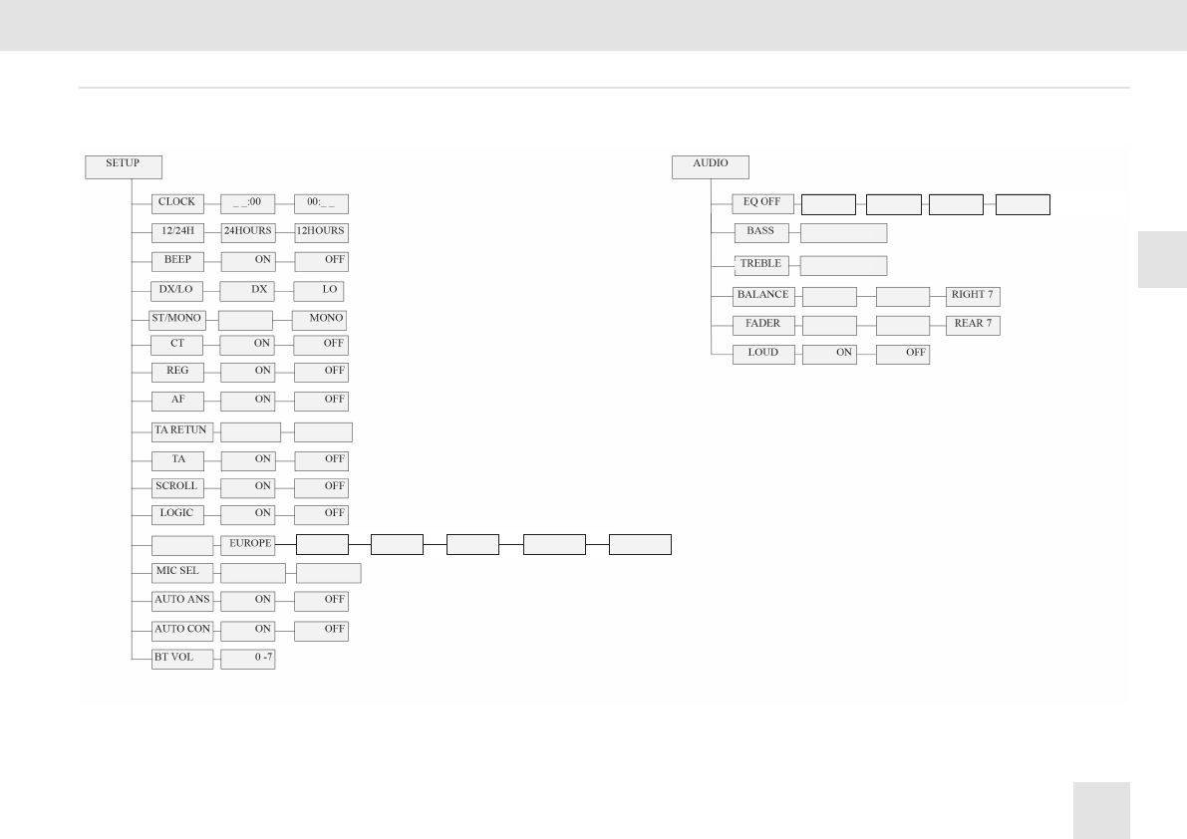Viewport: 1187px width, 839px height.
Task: Select the CLOCK menu box
Action: pyautogui.click(x=177, y=204)
